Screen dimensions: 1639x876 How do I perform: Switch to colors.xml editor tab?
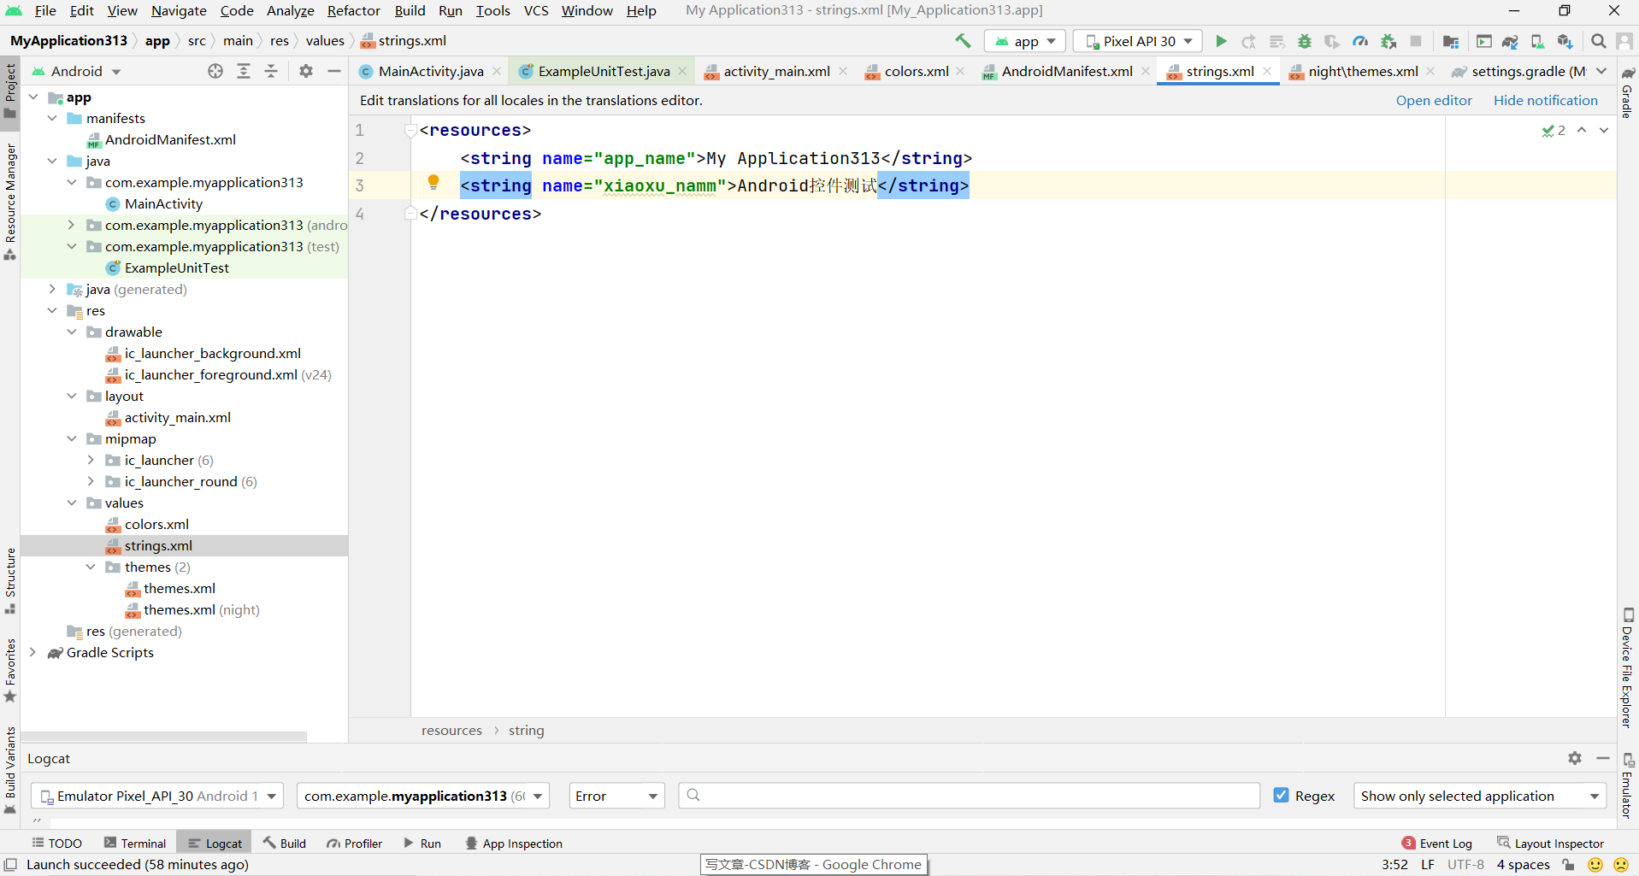pos(916,71)
